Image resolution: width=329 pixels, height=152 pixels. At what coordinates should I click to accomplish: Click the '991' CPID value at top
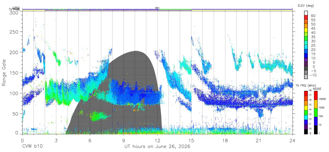[x=158, y=8]
